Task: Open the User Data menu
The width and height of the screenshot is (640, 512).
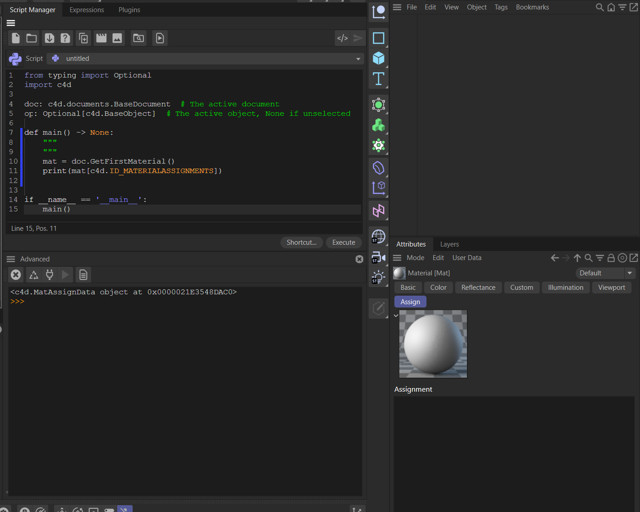Action: (x=467, y=258)
